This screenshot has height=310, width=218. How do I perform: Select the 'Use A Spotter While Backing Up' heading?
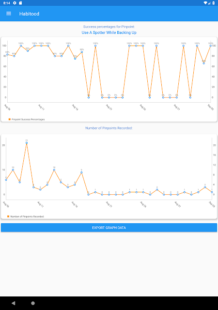109,32
